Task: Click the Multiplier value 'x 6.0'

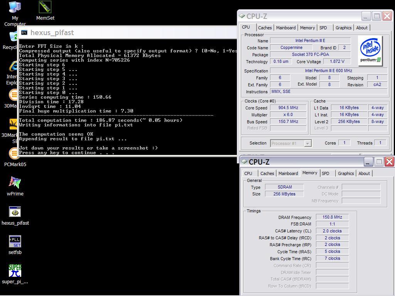Action: (x=288, y=115)
